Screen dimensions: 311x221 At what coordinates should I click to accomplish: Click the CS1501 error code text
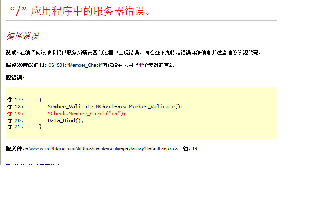point(57,65)
